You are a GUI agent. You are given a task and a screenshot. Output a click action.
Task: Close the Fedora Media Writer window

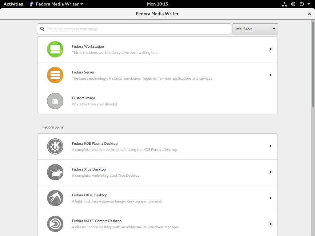pos(309,14)
